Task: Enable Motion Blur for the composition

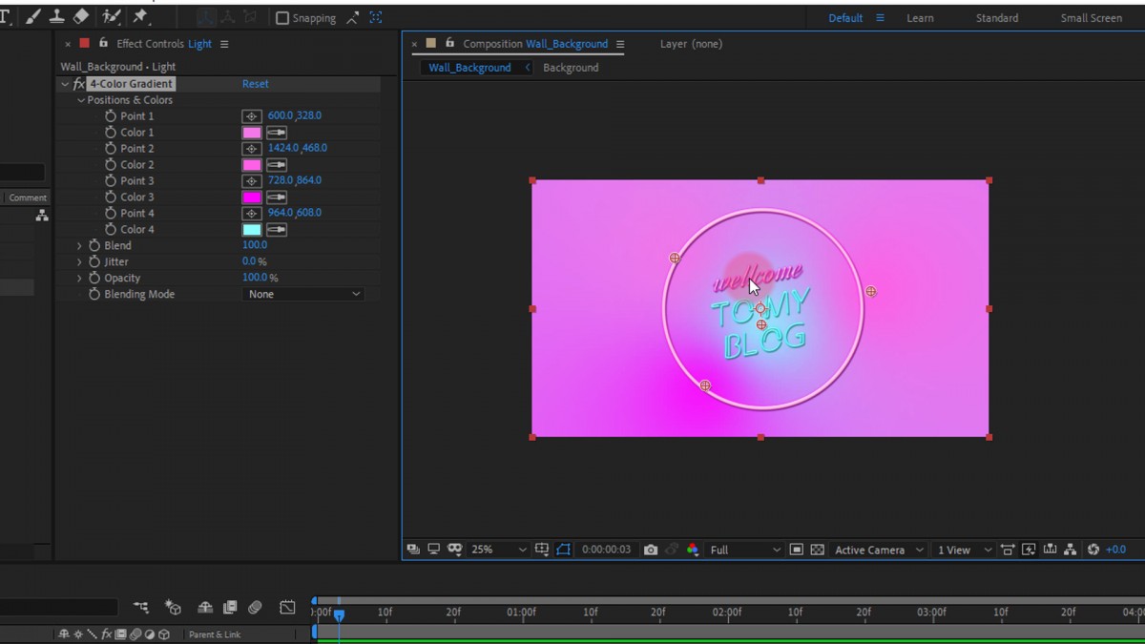Action: coord(255,607)
